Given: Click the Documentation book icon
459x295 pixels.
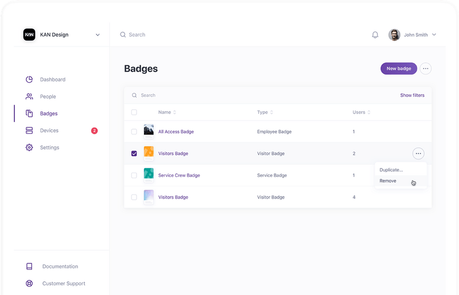Looking at the screenshot, I should (x=29, y=266).
